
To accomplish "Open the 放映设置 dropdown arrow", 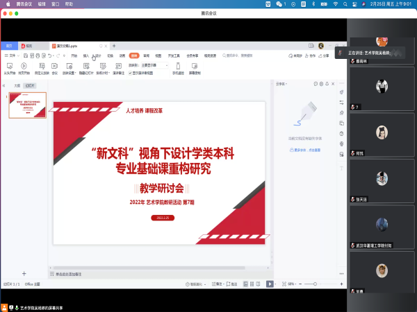I will click(74, 71).
